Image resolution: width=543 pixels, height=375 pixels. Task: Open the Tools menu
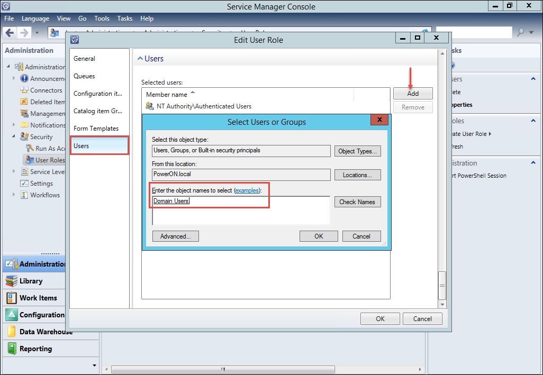102,19
